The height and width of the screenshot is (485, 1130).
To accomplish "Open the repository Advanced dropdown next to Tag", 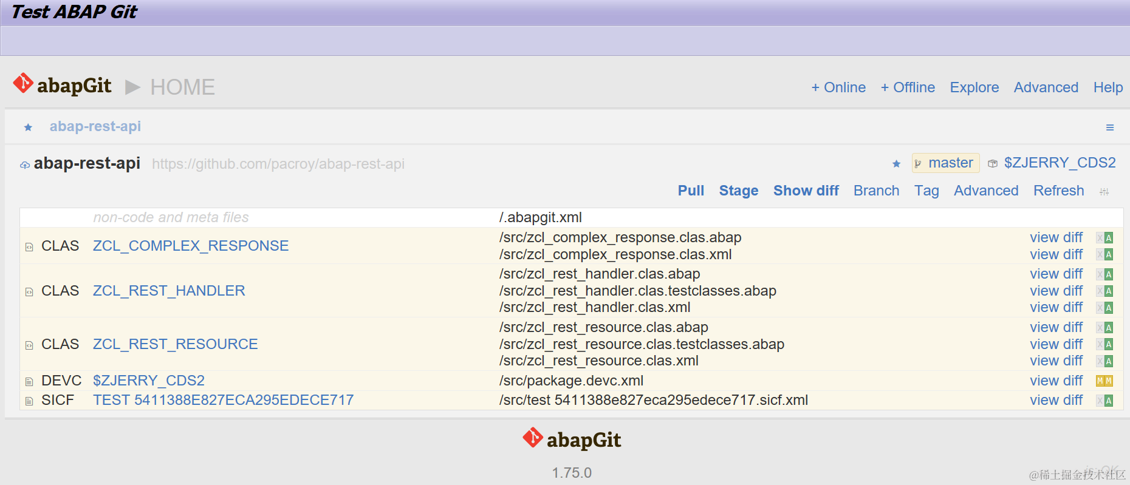I will point(986,191).
